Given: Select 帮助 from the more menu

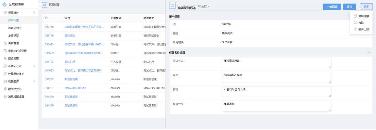Looking at the screenshot, I should point(361,23).
